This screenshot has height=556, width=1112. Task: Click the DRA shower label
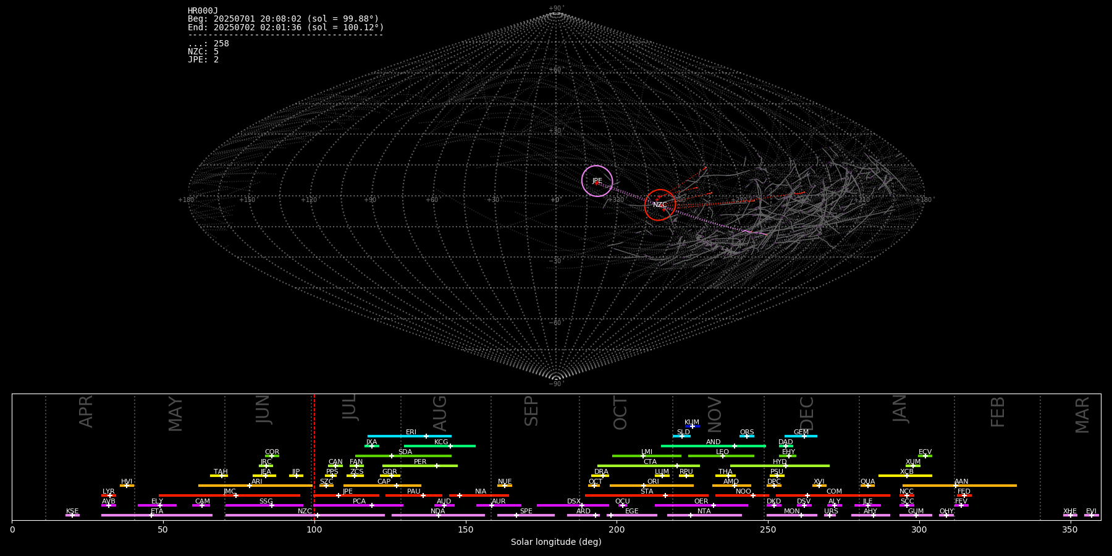(601, 472)
